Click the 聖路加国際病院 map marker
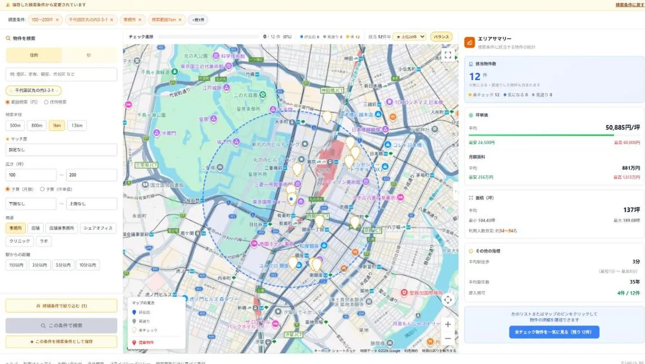 (404, 293)
